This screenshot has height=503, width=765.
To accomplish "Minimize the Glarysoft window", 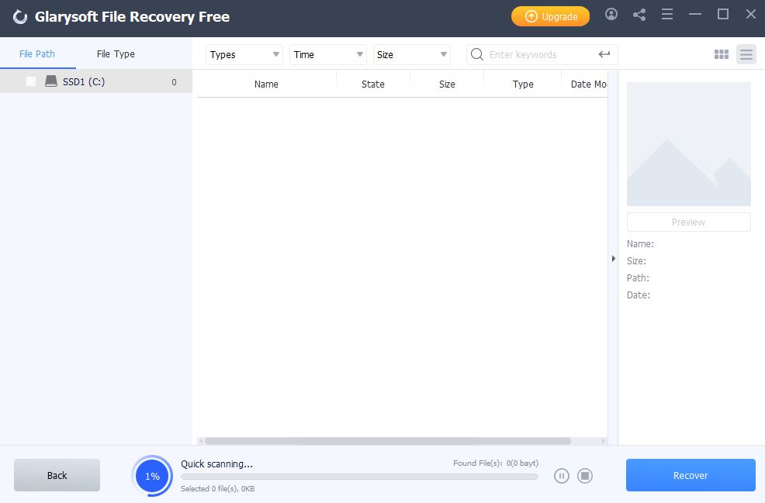I will tap(694, 14).
